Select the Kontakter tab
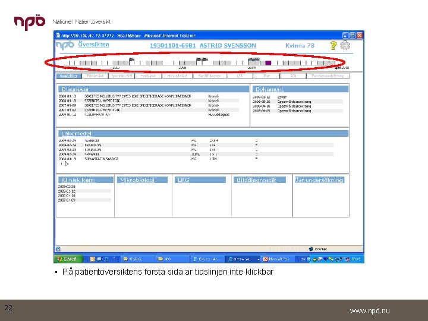 point(69,76)
